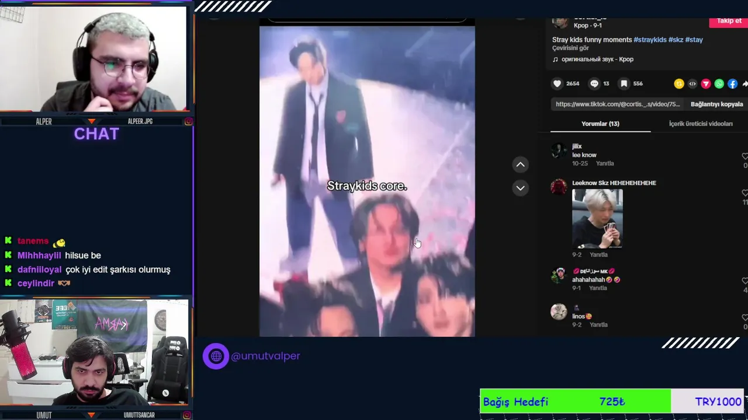748x420 pixels.
Task: Click the TikTok video URL field
Action: pyautogui.click(x=618, y=104)
